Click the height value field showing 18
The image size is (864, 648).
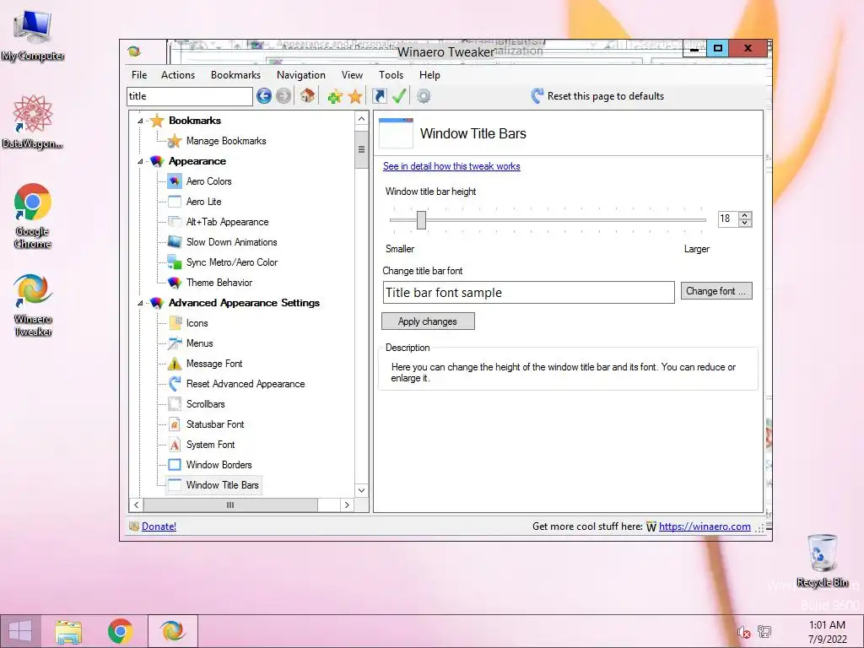728,219
